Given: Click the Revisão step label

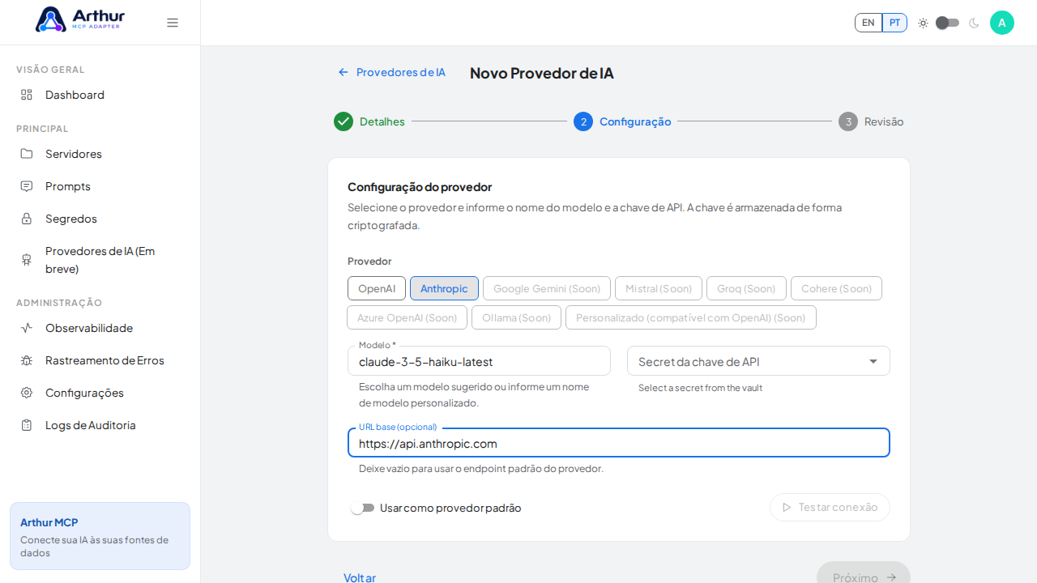Looking at the screenshot, I should 884,121.
